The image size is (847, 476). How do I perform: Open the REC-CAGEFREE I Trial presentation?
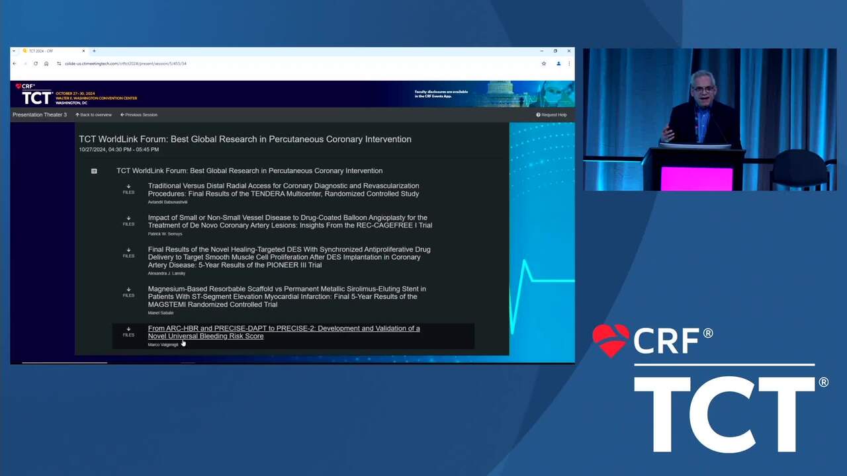(290, 221)
